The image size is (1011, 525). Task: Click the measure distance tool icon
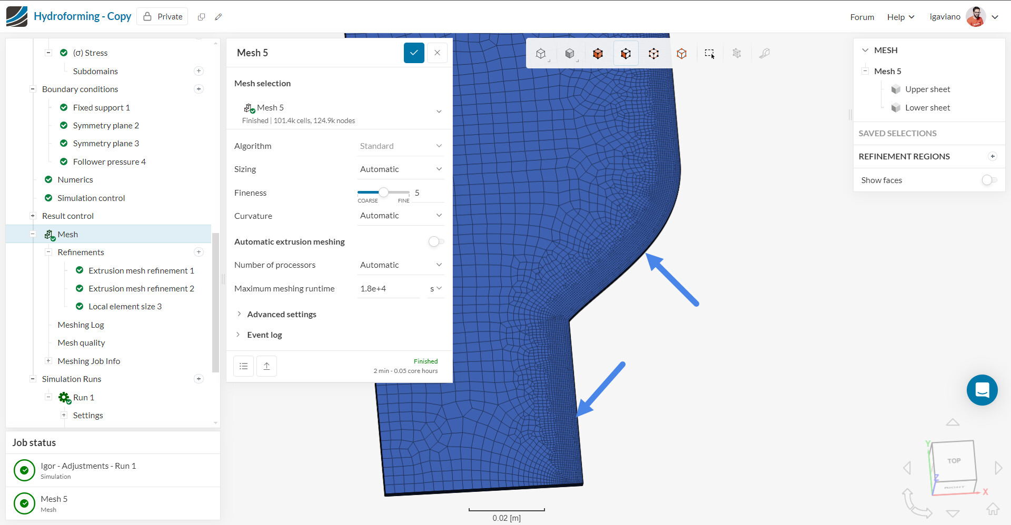tap(764, 54)
